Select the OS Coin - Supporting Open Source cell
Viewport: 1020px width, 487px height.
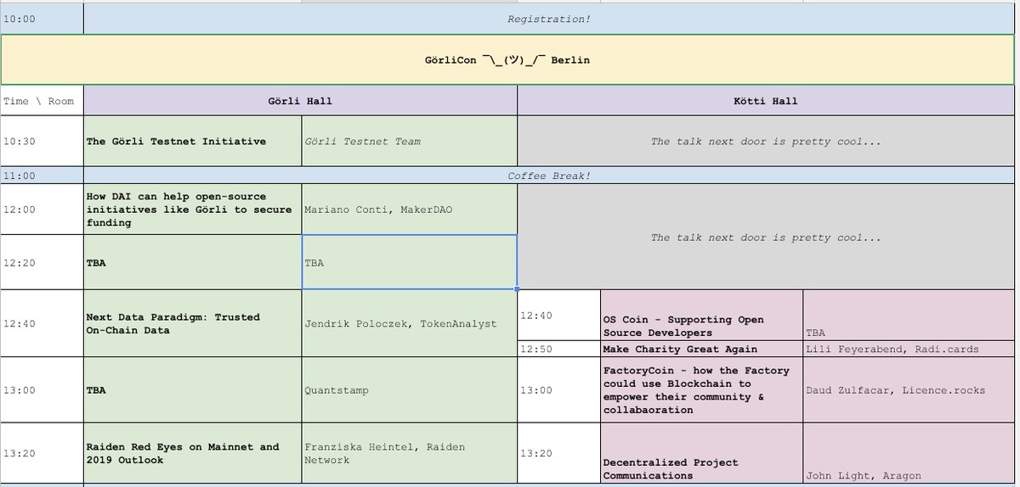701,316
